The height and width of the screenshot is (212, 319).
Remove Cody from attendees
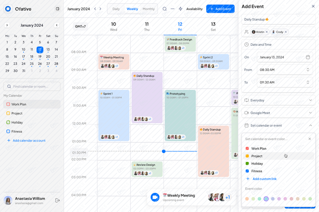(286, 32)
